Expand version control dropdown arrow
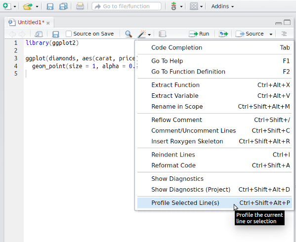This screenshot has height=242, width=296. point(181,6)
